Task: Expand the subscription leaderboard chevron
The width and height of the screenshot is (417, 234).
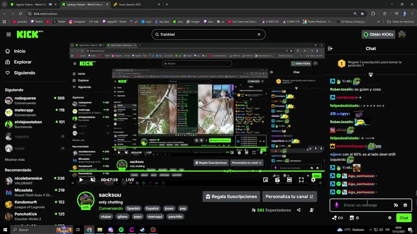Action: click(371, 75)
